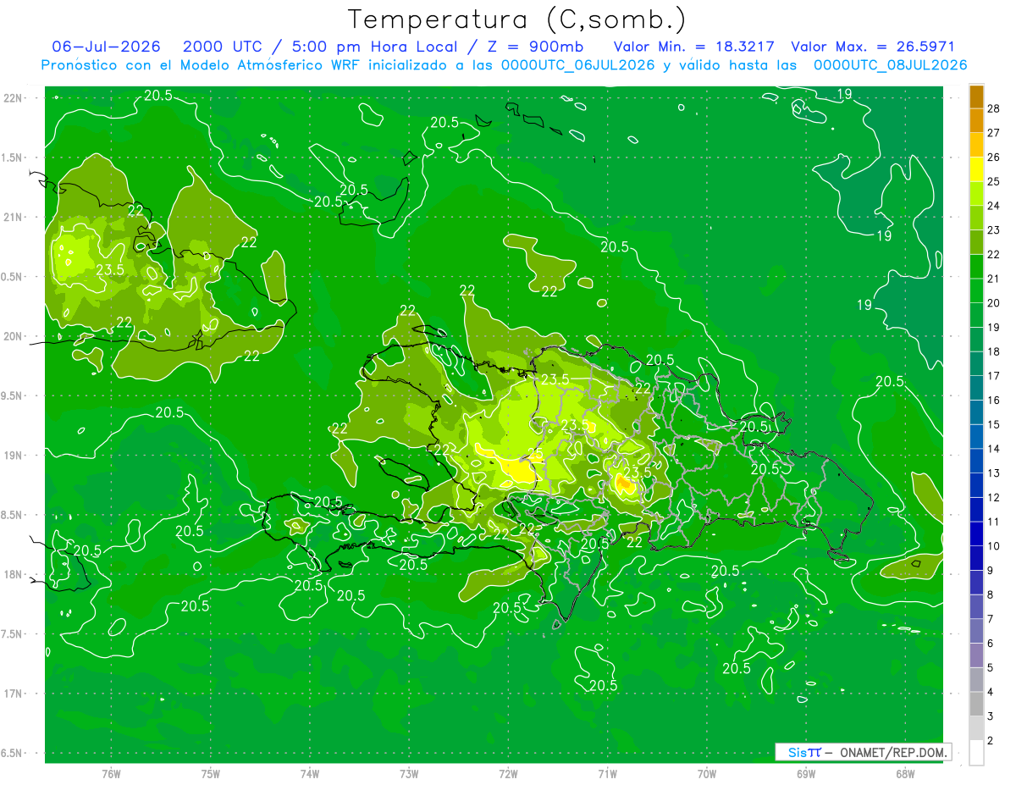The height and width of the screenshot is (785, 1016).
Task: Select "Valor Max. = 26.5971" value
Action: [872, 47]
